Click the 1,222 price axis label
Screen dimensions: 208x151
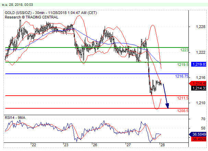pyautogui.click(x=200, y=52)
